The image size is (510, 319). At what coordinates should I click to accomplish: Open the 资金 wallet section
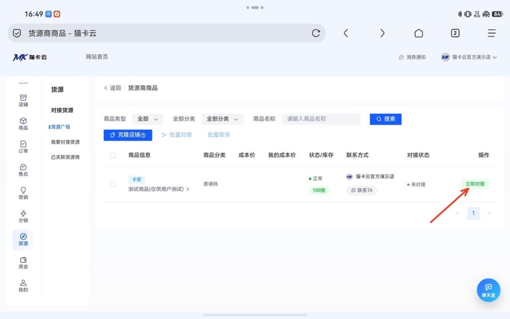pos(23,263)
